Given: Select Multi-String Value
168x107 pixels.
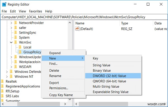Looking at the screenshot, I should click(113, 87).
